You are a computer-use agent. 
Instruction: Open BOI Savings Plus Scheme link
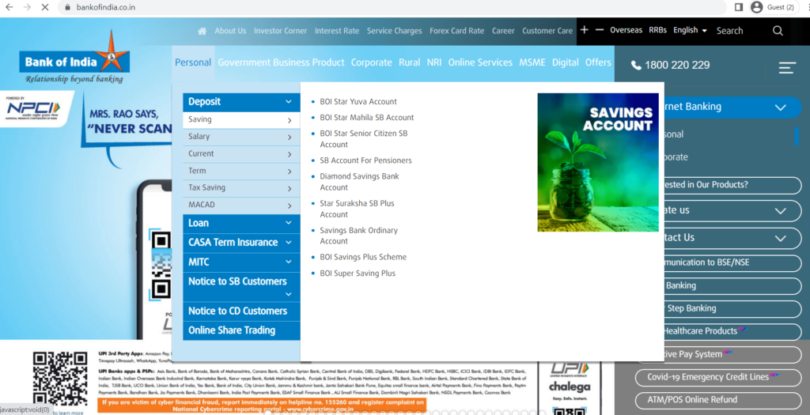pyautogui.click(x=363, y=257)
